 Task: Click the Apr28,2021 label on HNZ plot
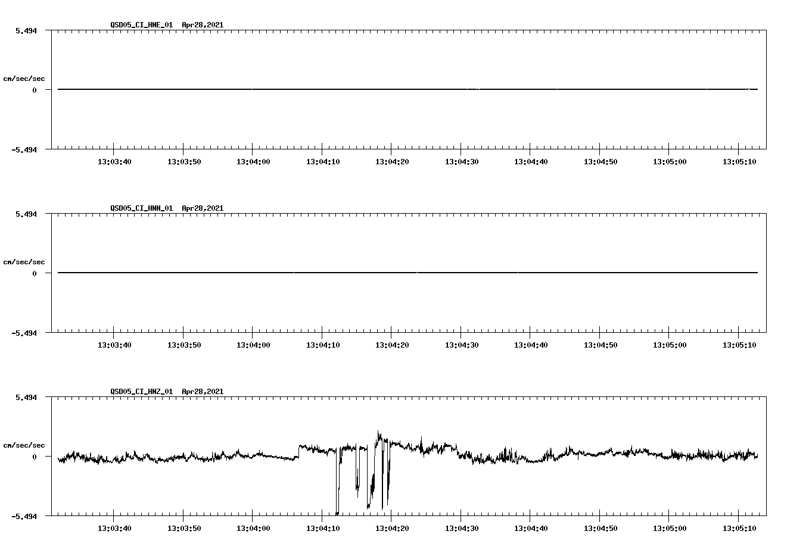pos(202,392)
